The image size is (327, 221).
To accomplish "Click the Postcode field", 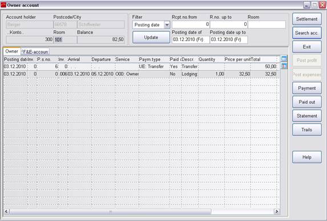I will tap(65, 25).
